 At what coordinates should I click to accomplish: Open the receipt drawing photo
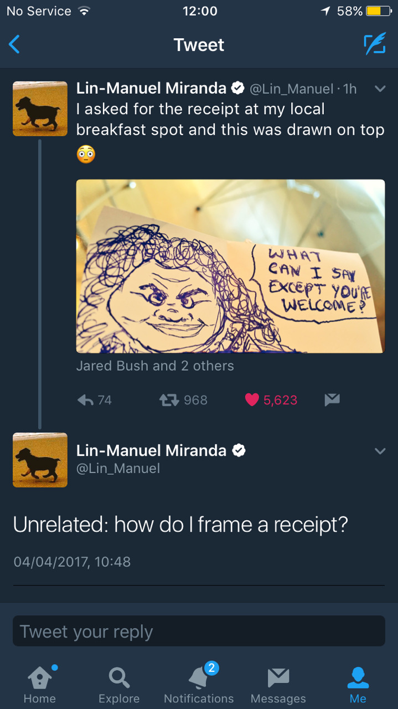tap(230, 266)
